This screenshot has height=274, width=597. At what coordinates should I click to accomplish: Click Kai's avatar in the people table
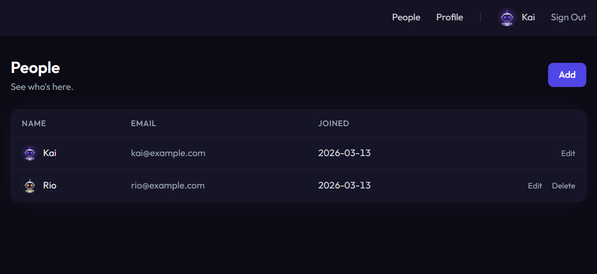click(x=30, y=153)
